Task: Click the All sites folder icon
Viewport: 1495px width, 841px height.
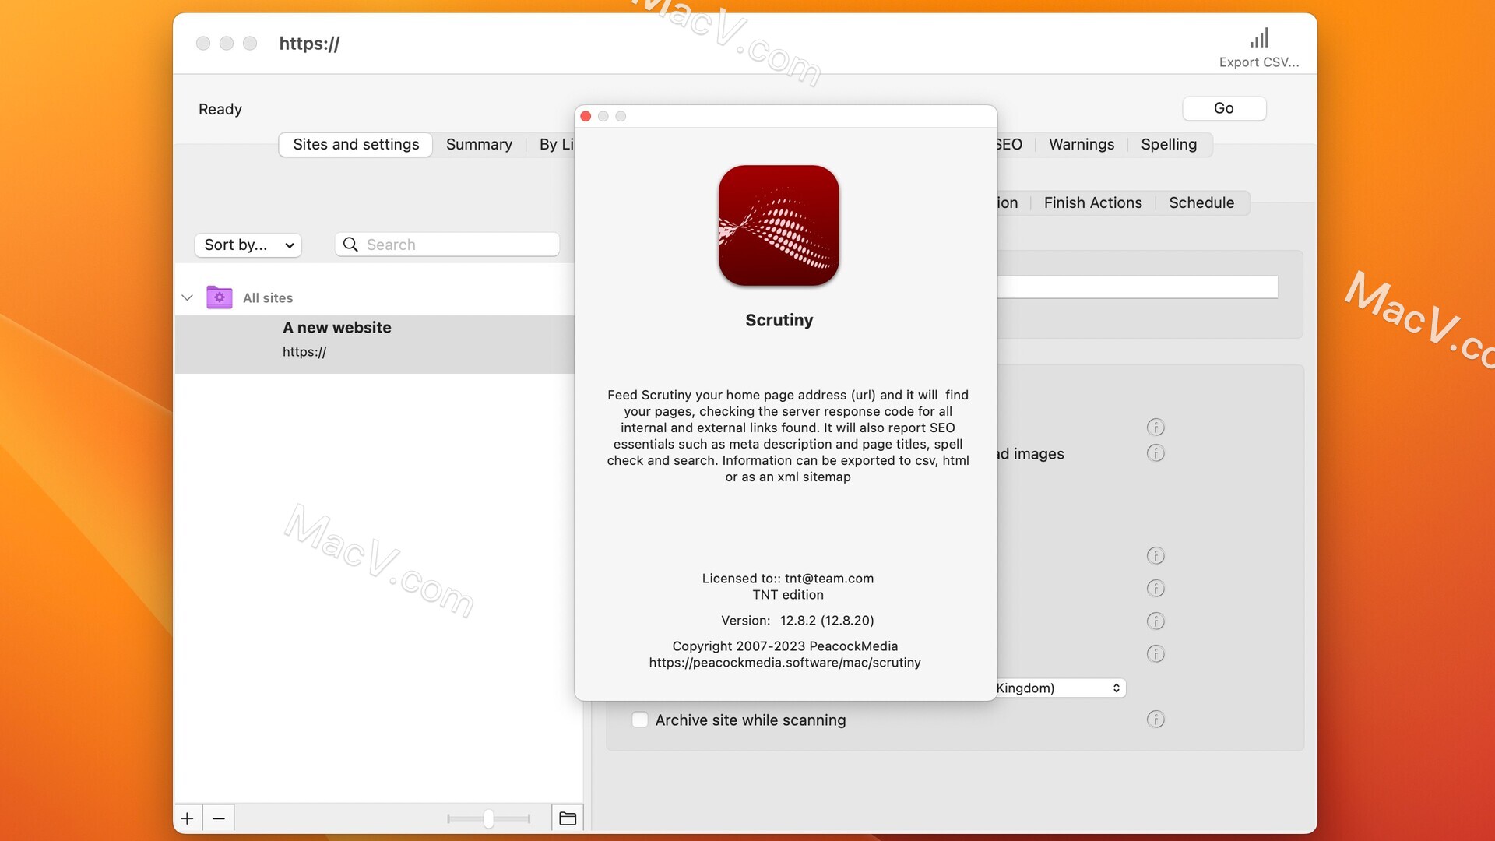Action: 220,297
